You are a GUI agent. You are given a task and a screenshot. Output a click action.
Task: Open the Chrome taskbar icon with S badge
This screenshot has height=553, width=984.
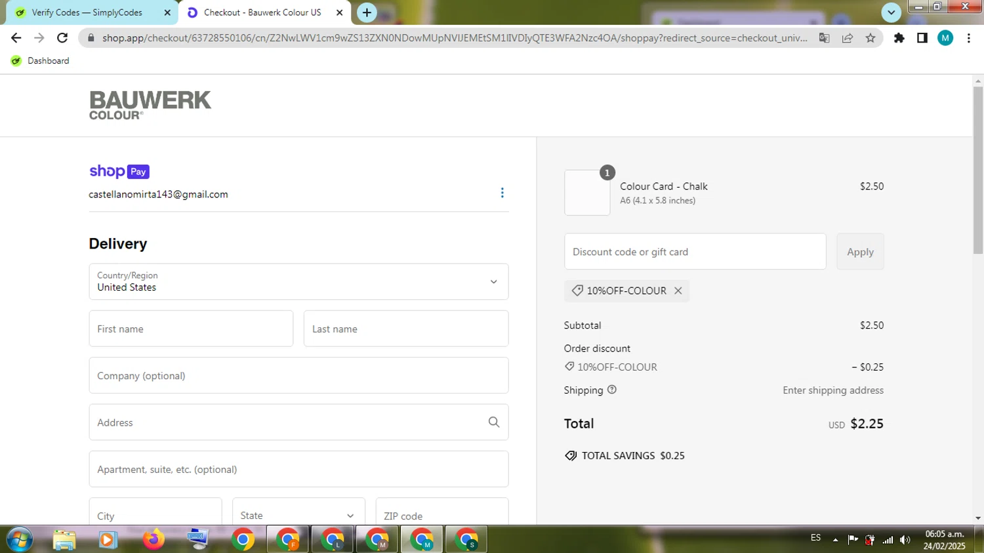466,539
